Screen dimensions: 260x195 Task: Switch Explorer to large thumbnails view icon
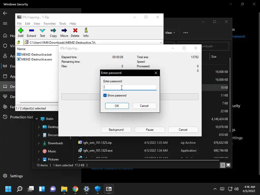click(228, 165)
